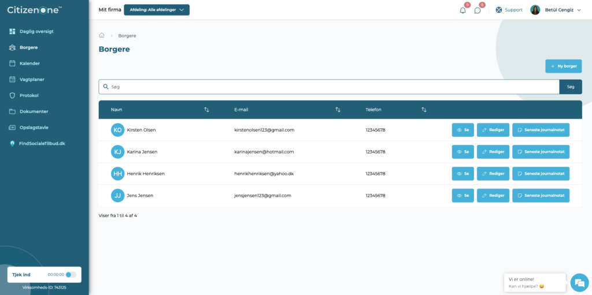This screenshot has width=592, height=295.
Task: Click the Søg search input field
Action: click(x=329, y=87)
